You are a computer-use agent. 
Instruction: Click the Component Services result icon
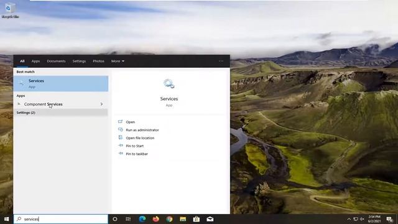click(19, 104)
